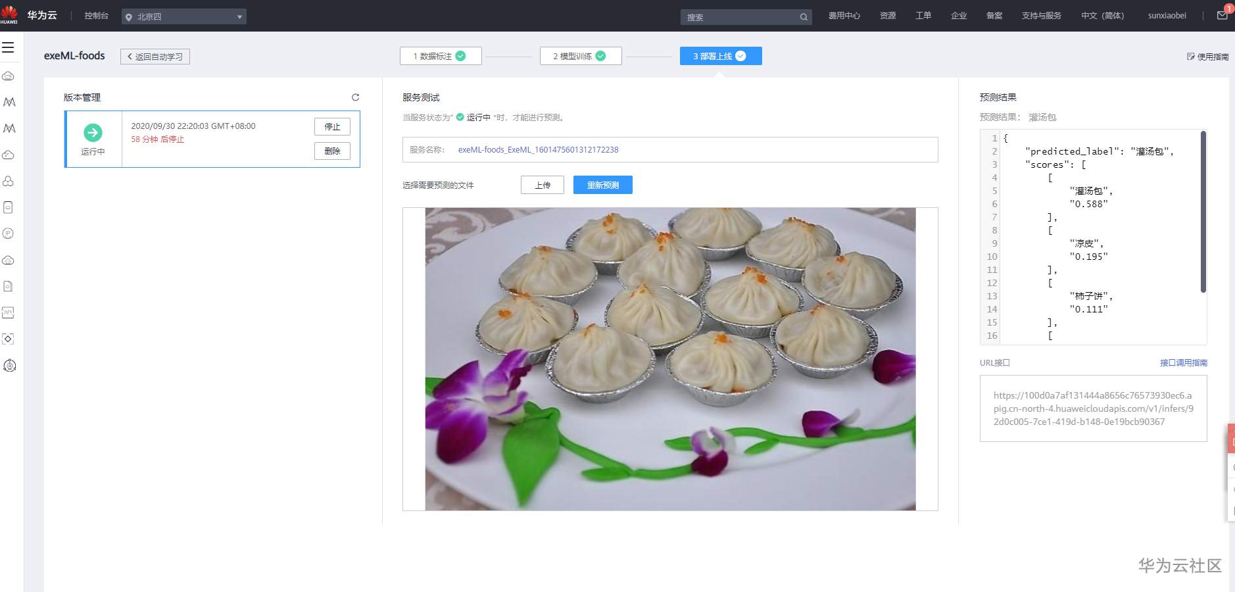1235x592 pixels.
Task: Open the 工单 menu
Action: 923,16
